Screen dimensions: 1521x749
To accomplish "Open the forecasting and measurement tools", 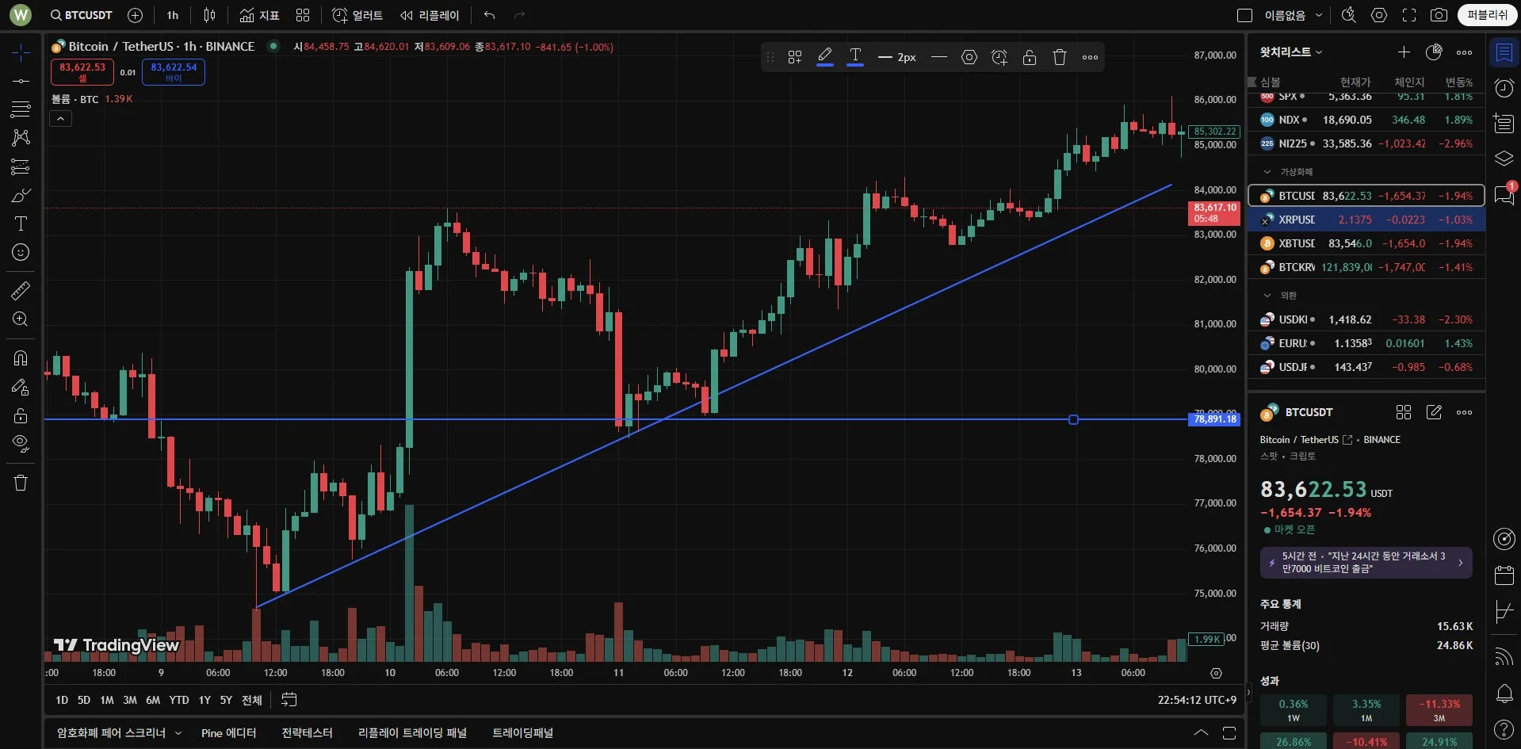I will click(x=21, y=166).
